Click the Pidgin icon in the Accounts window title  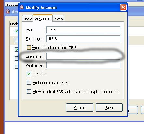(8, 11)
